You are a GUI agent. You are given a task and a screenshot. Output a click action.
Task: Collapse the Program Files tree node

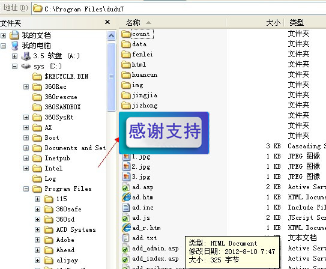[26, 189]
